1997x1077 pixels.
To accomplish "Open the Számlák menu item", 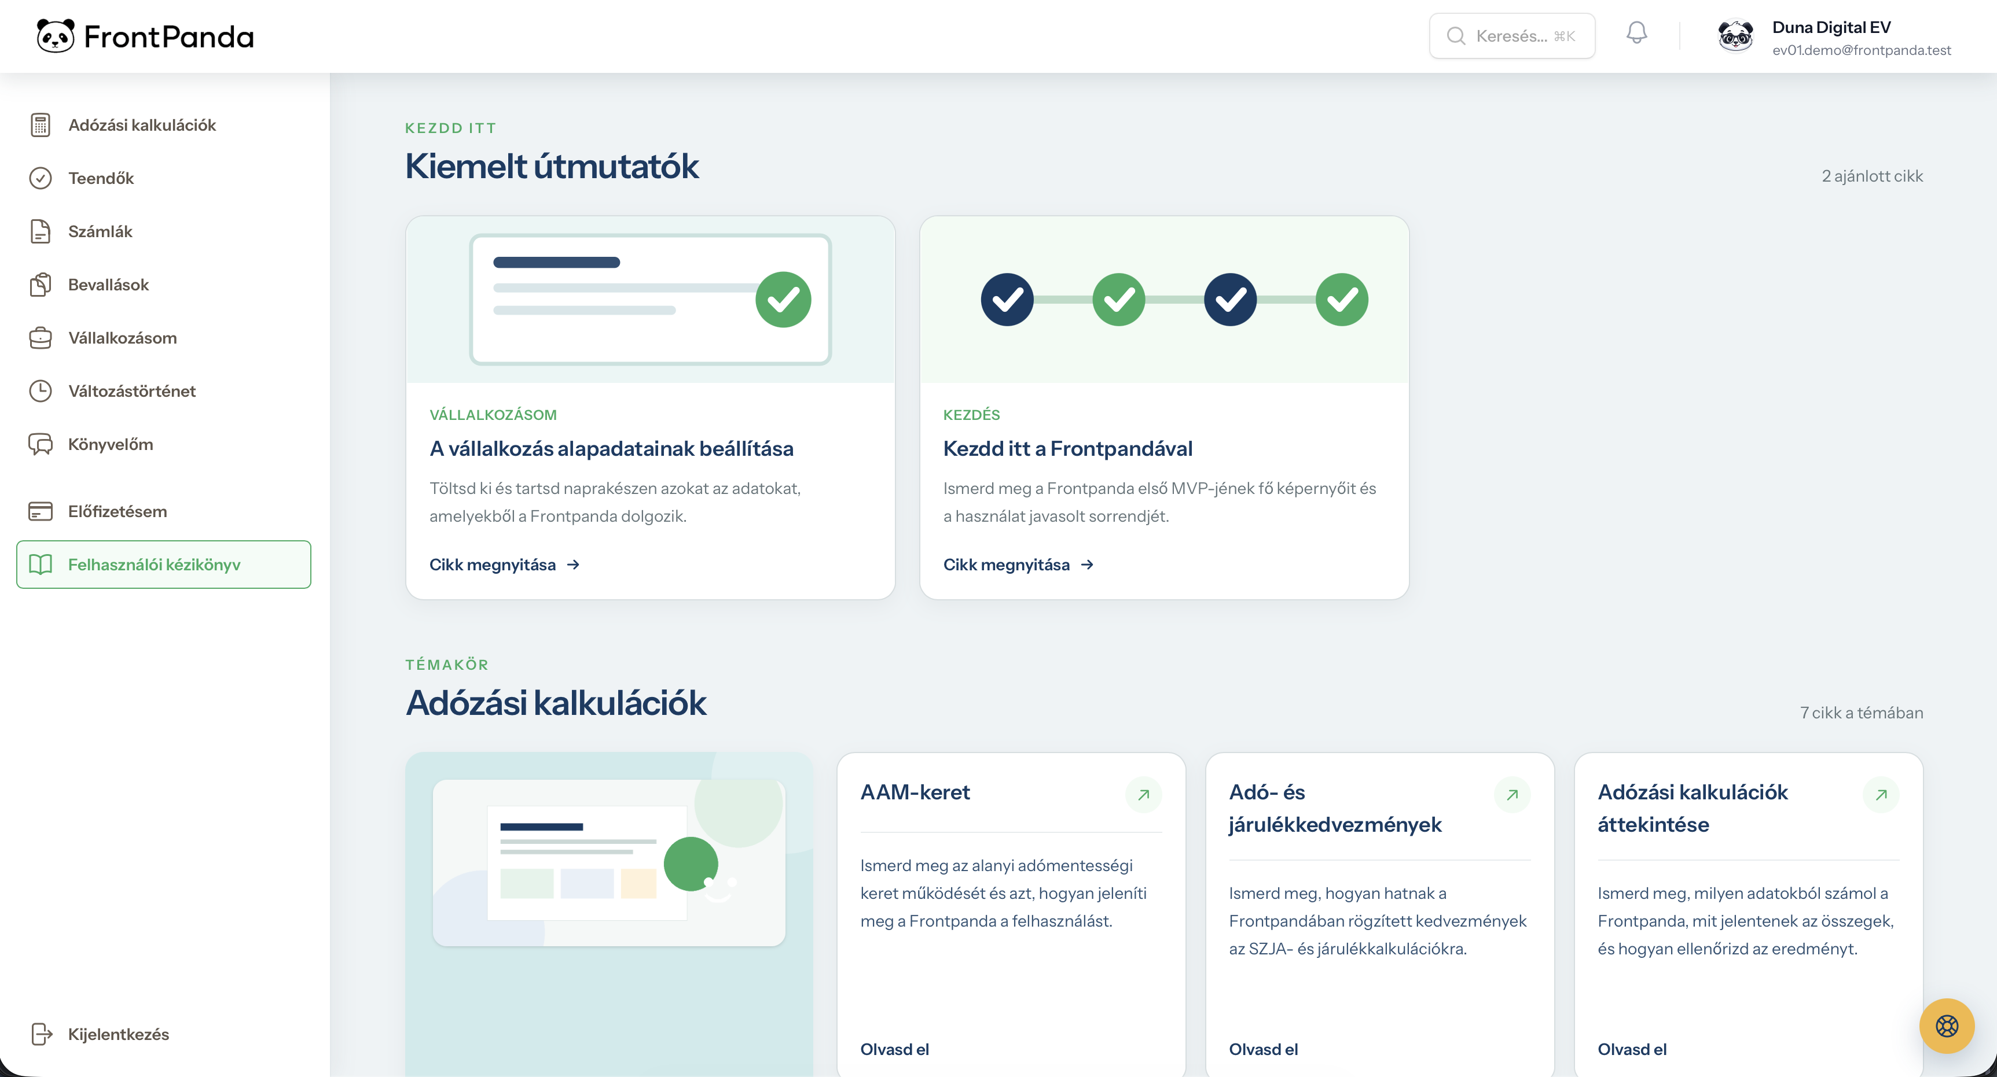I will pos(164,231).
